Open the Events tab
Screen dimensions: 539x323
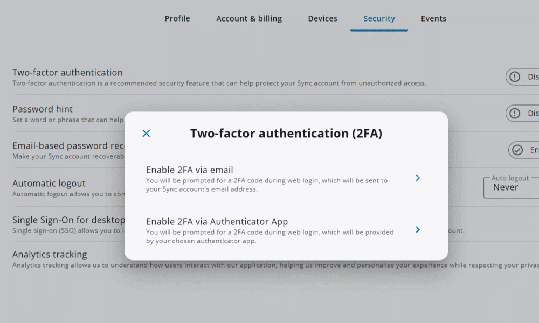tap(433, 19)
